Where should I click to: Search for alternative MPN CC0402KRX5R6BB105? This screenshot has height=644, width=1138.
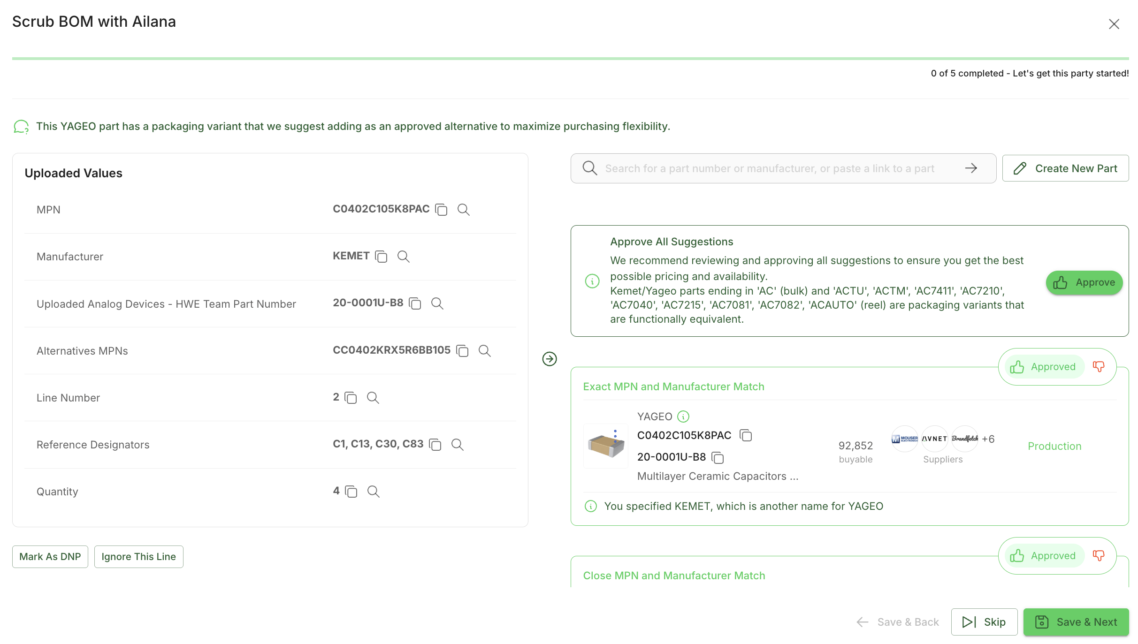click(485, 351)
